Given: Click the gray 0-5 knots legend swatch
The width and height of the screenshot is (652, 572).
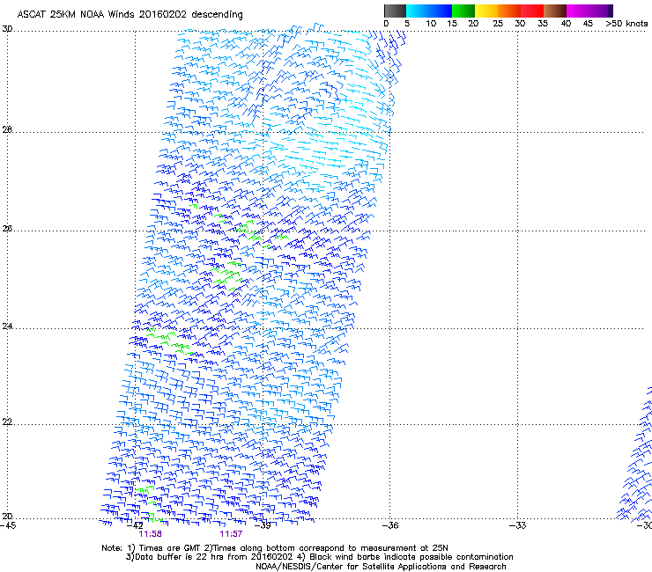Looking at the screenshot, I should tap(395, 11).
